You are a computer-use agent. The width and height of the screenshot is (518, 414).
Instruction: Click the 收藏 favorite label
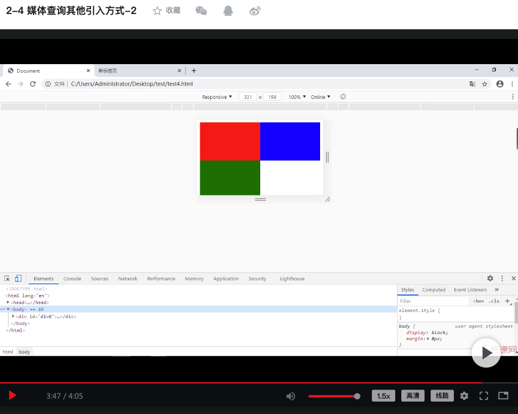click(173, 10)
